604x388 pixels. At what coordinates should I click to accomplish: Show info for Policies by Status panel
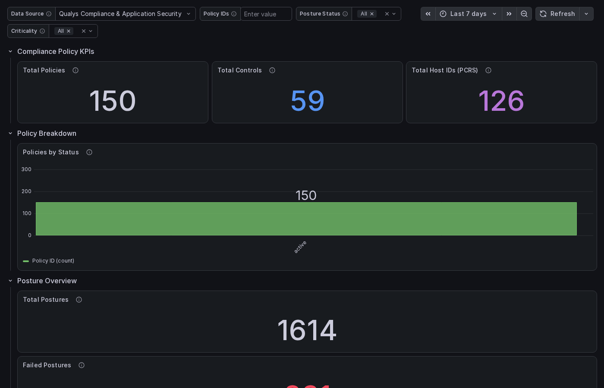[89, 152]
